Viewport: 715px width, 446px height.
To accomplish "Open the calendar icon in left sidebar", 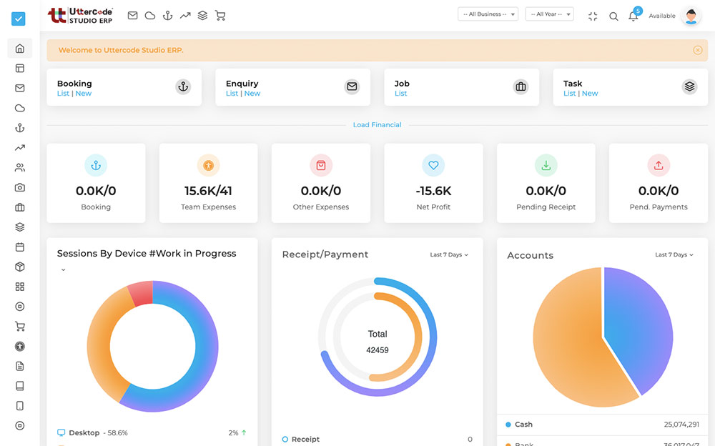I will pyautogui.click(x=20, y=247).
